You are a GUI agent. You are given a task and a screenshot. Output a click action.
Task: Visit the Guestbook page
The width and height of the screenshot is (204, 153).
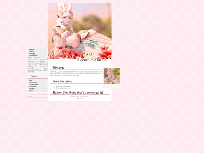(38, 56)
